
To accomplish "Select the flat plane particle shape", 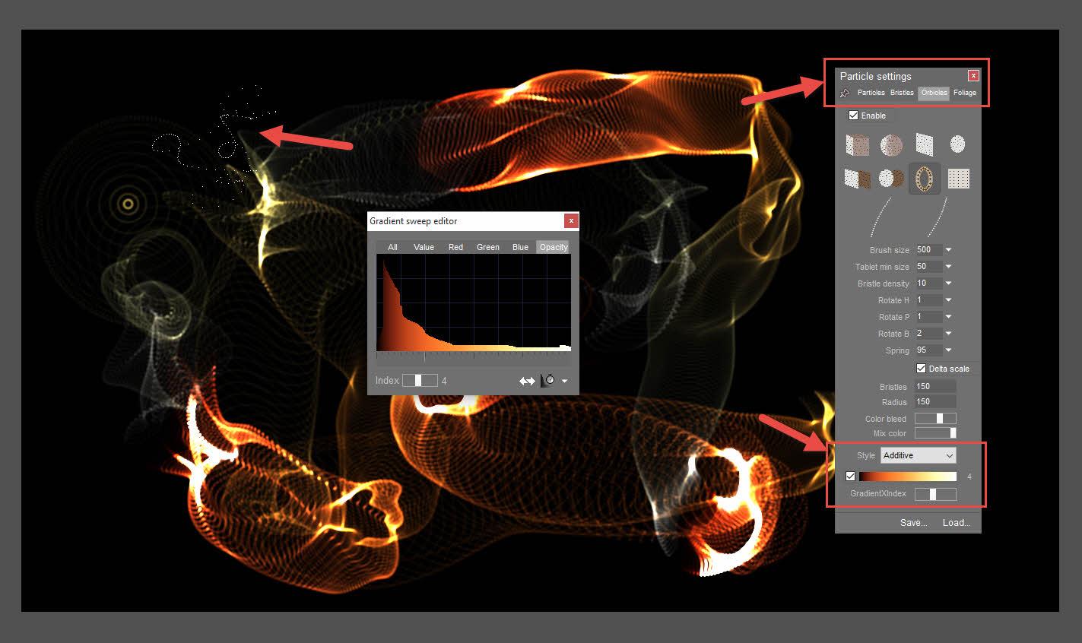I will point(925,144).
